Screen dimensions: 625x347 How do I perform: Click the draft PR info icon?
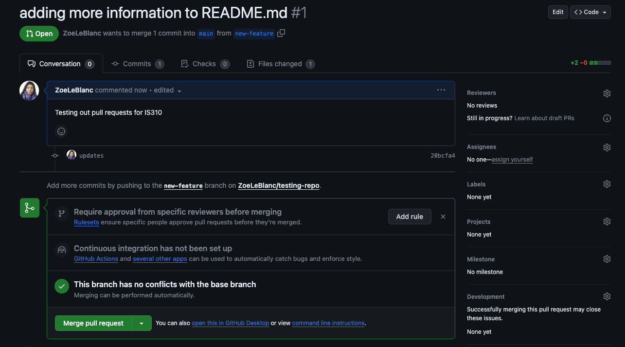tap(607, 118)
